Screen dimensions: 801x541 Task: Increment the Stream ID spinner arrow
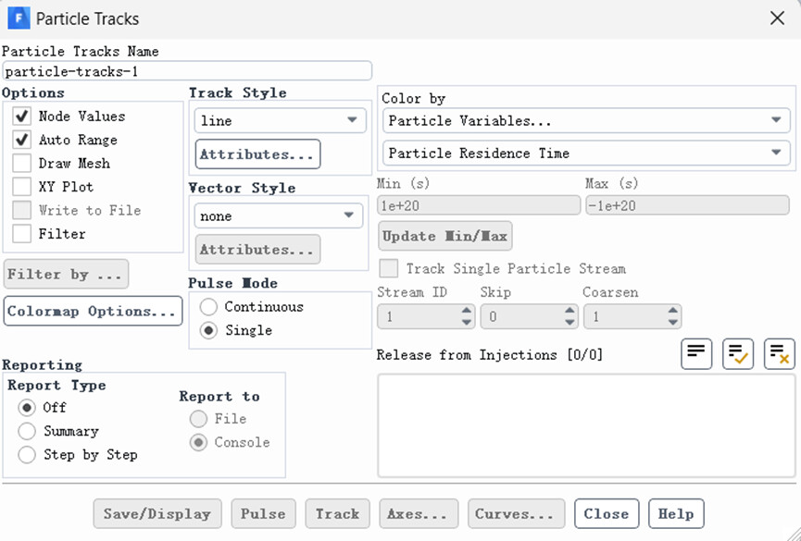click(467, 312)
